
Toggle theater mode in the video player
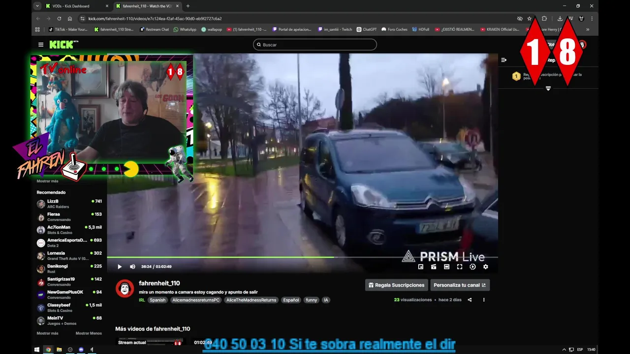[446, 266]
